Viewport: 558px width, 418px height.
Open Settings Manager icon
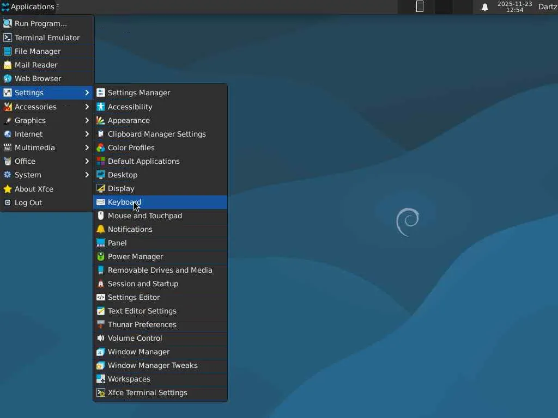point(101,93)
